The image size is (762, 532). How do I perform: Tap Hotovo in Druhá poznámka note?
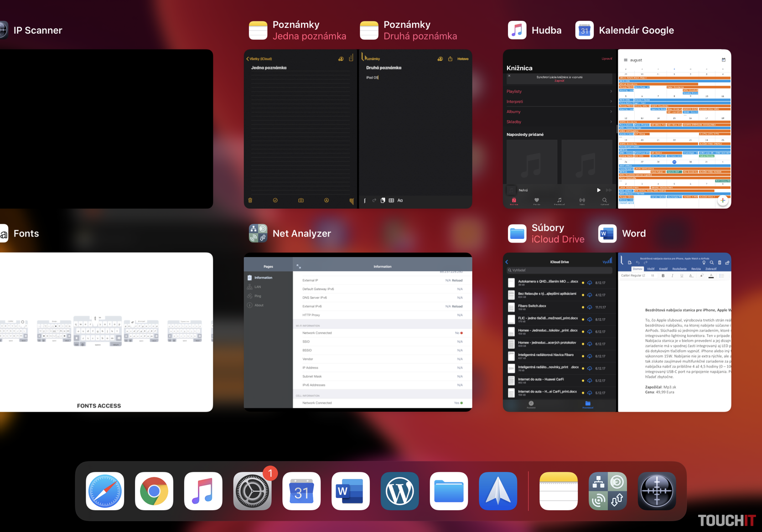[462, 59]
